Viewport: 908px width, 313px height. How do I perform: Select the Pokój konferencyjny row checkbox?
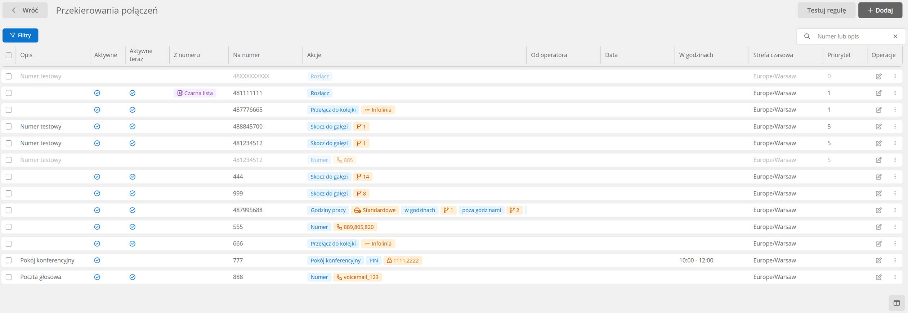[x=9, y=260]
